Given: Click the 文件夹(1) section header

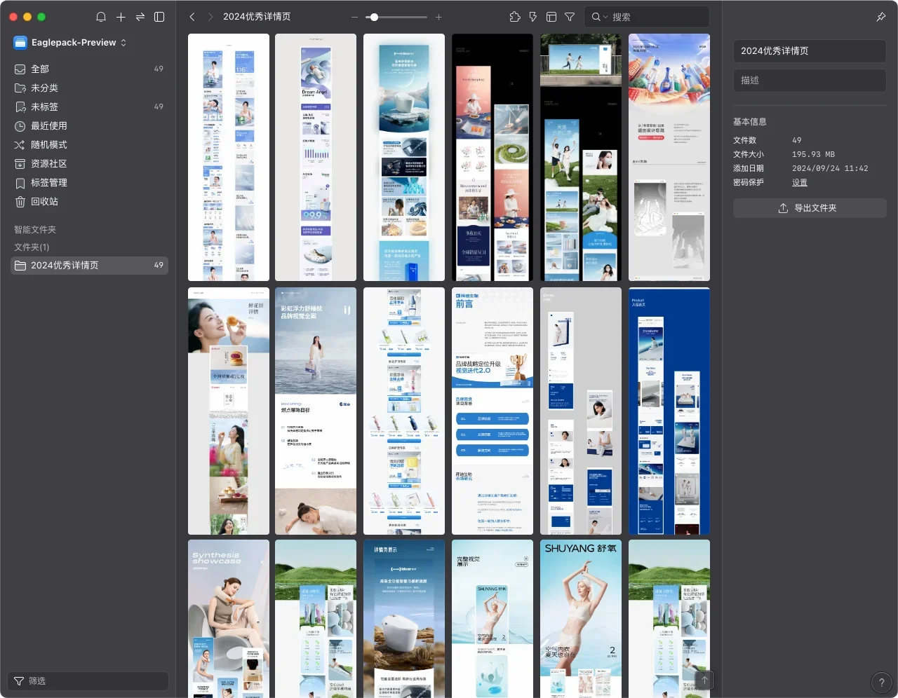Looking at the screenshot, I should pos(32,247).
